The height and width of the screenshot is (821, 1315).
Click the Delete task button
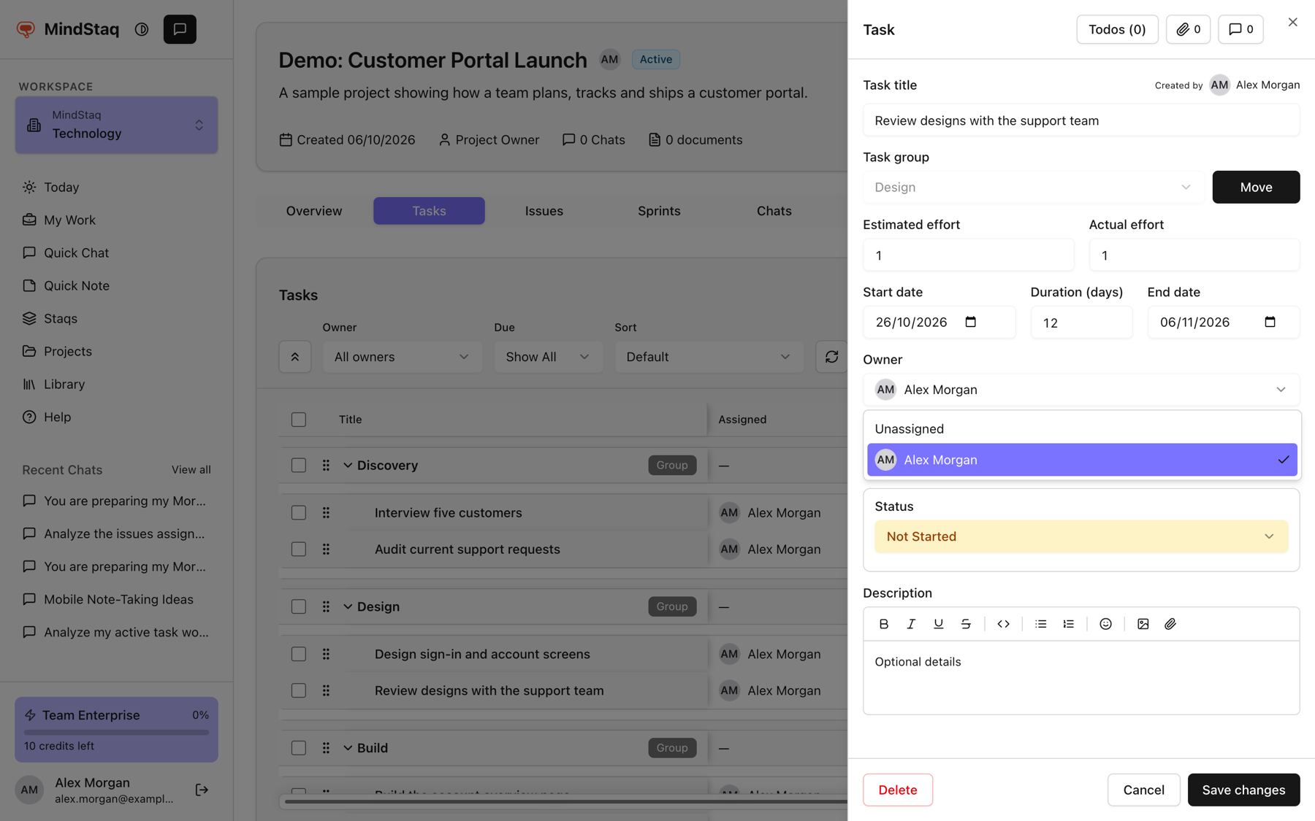898,790
